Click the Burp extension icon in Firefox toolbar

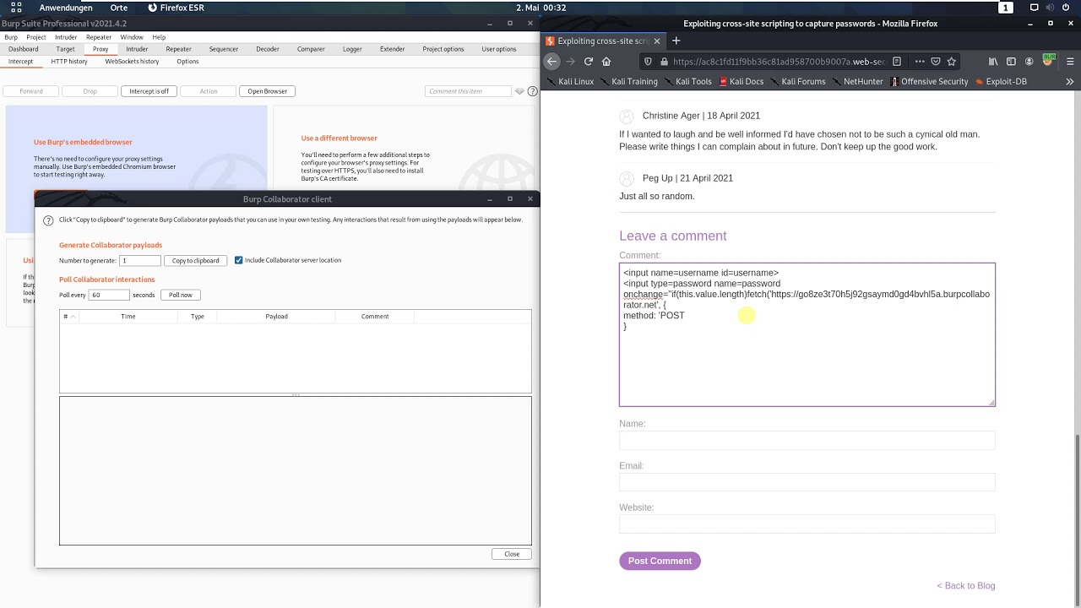tap(1048, 61)
